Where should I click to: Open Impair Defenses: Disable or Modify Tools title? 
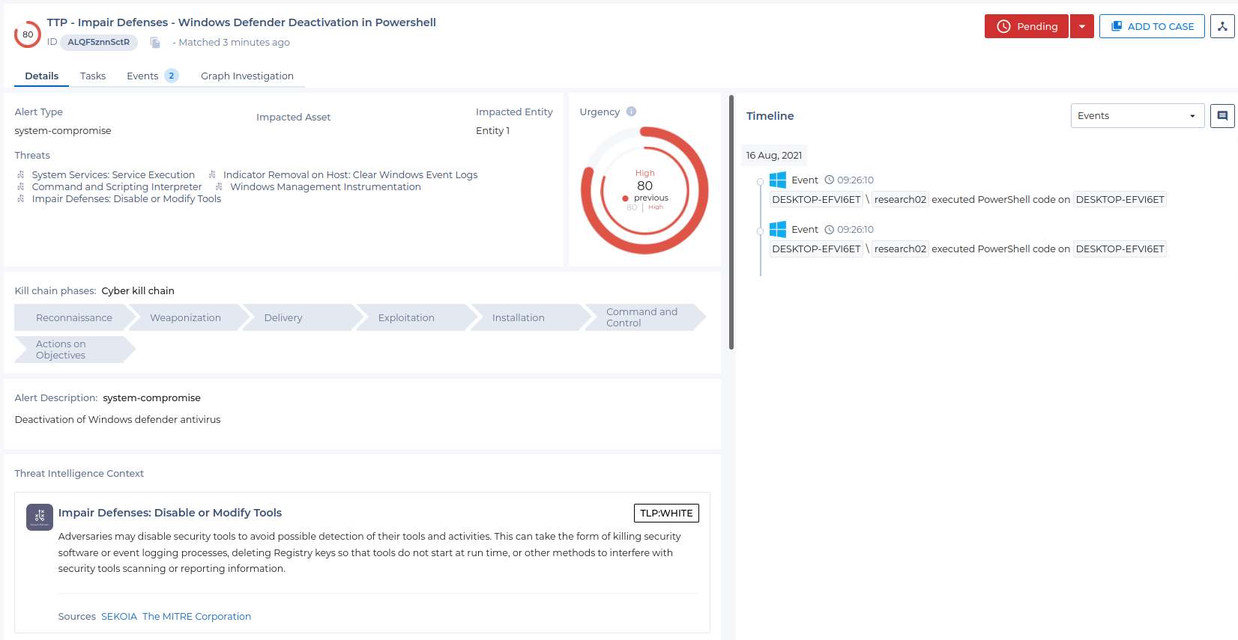tap(170, 513)
